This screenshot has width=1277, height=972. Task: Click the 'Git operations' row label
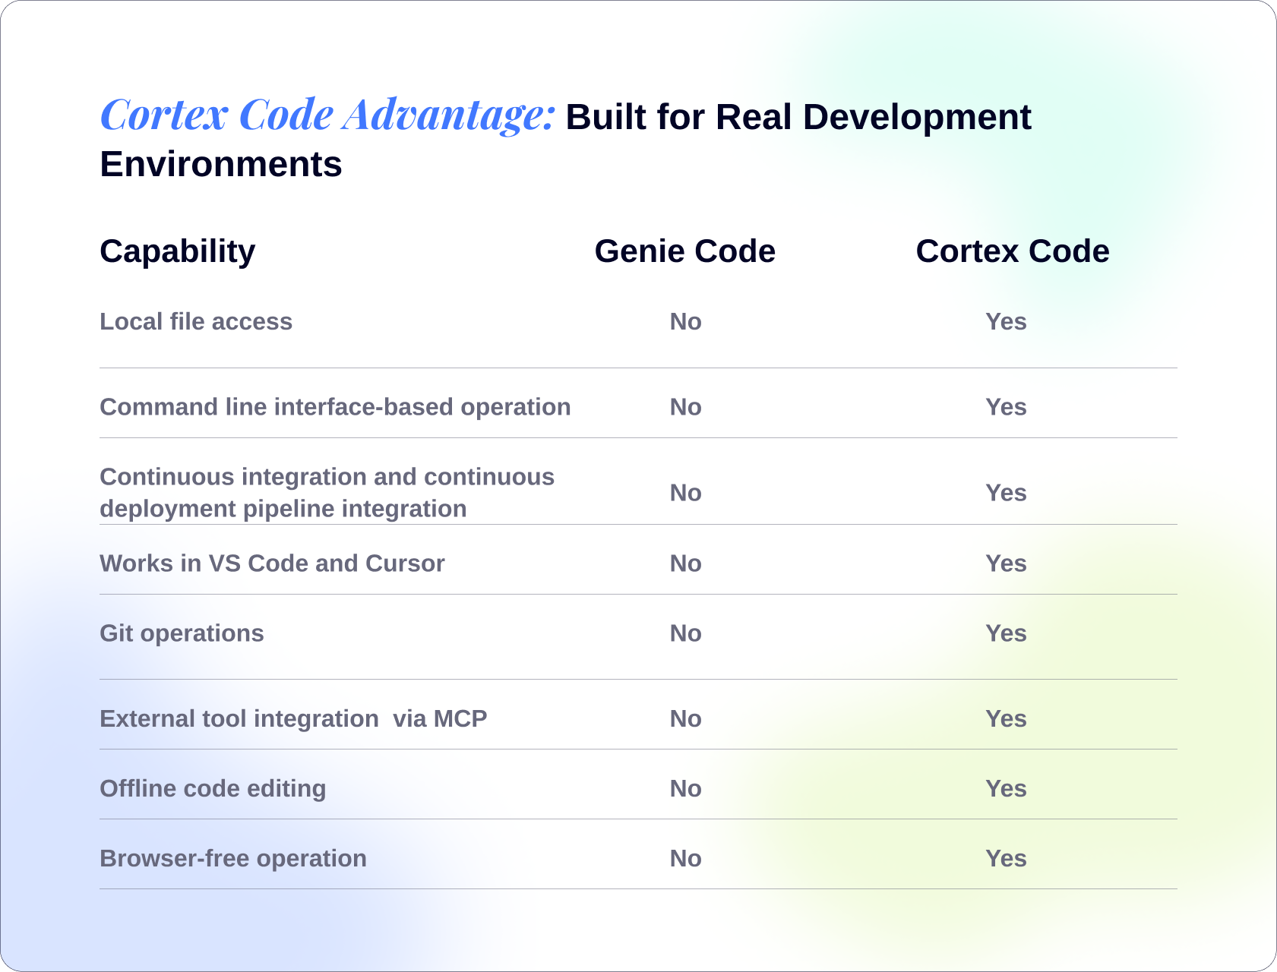(x=182, y=633)
